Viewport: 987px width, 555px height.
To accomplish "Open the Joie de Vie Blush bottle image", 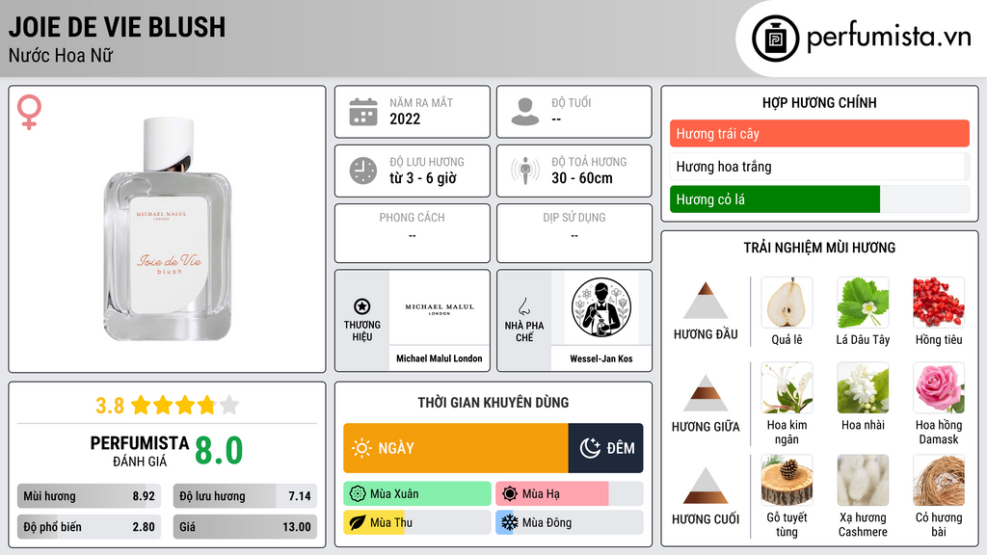I will tap(168, 229).
